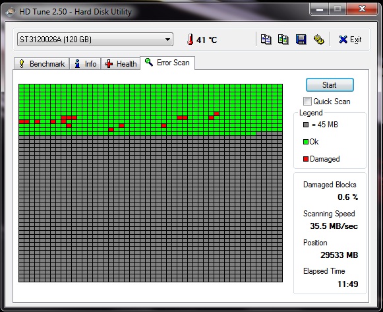The image size is (383, 312).
Task: Enable the Quick Scan checkbox
Action: (307, 101)
